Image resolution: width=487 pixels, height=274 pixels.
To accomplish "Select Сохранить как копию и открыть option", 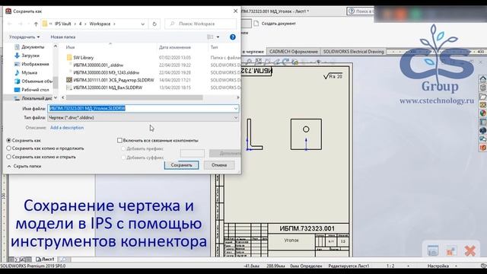I will click(x=8, y=157).
